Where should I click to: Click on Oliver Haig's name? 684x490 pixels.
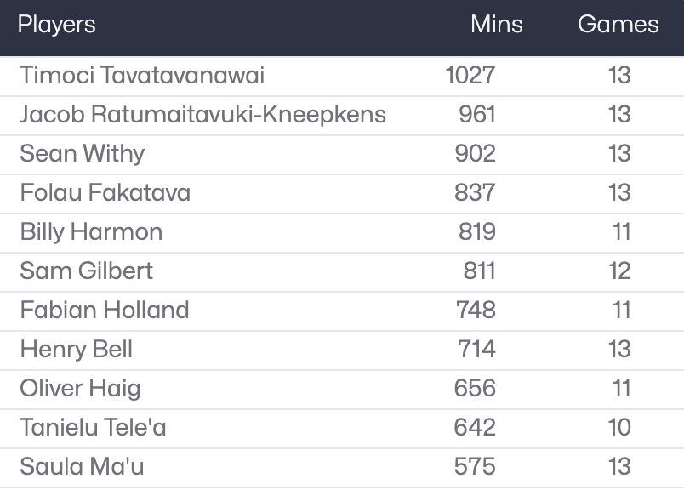click(x=81, y=389)
